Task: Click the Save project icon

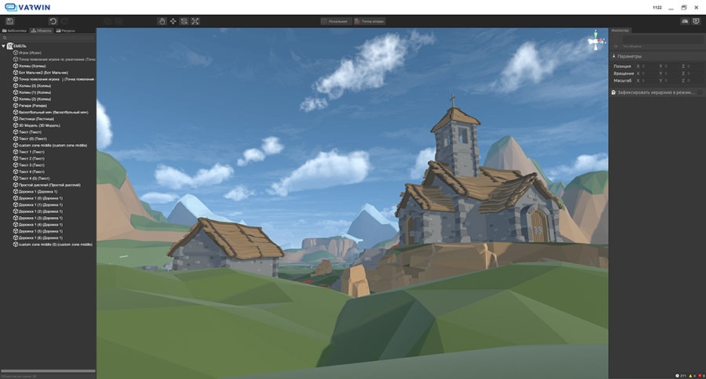Action: click(9, 21)
